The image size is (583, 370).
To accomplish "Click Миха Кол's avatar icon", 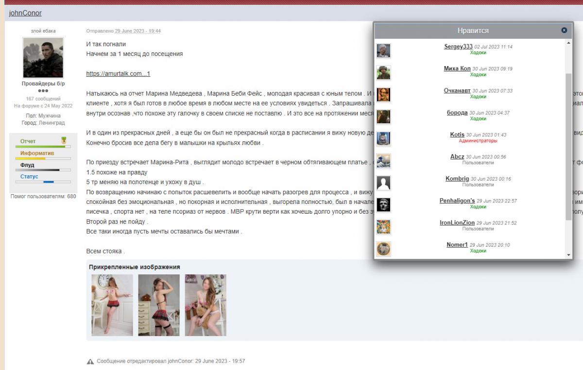I will point(383,72).
